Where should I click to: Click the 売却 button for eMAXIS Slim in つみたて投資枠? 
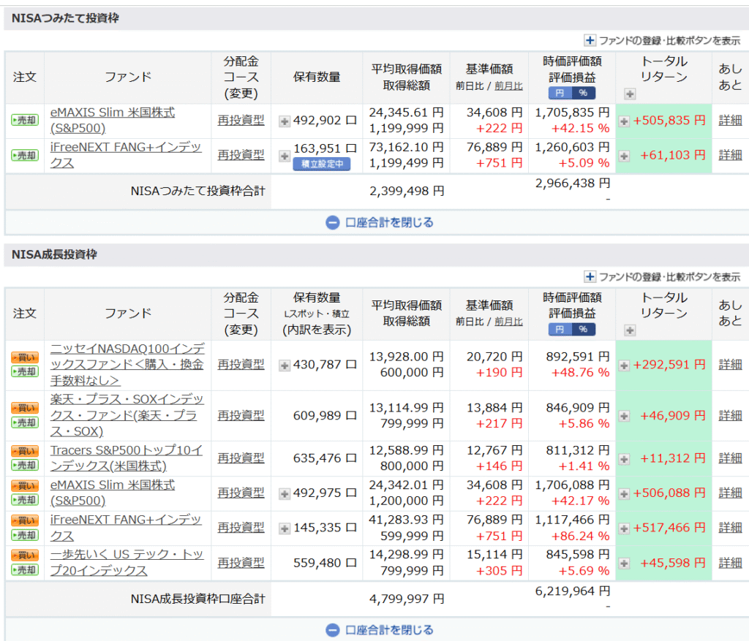click(25, 121)
